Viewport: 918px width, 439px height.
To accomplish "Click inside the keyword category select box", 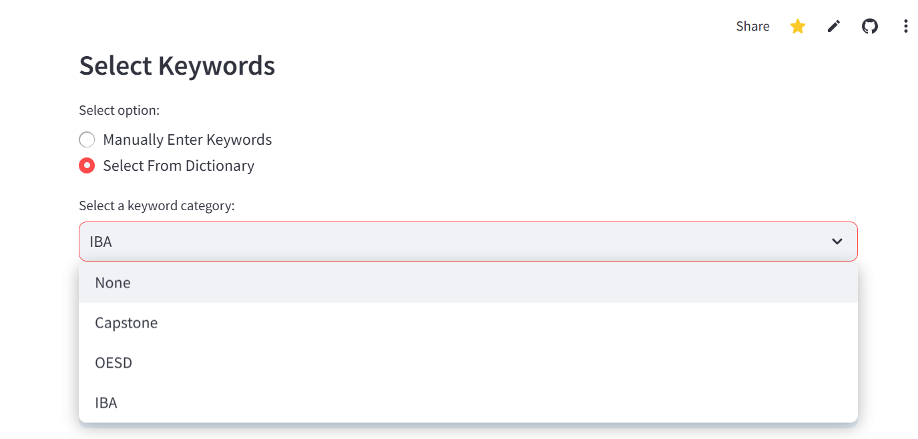I will pos(468,242).
